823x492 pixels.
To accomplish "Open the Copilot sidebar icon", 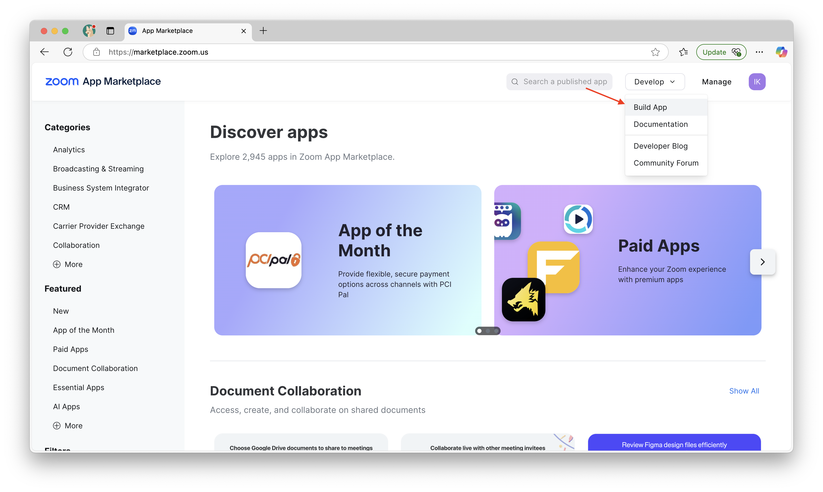I will [x=781, y=52].
